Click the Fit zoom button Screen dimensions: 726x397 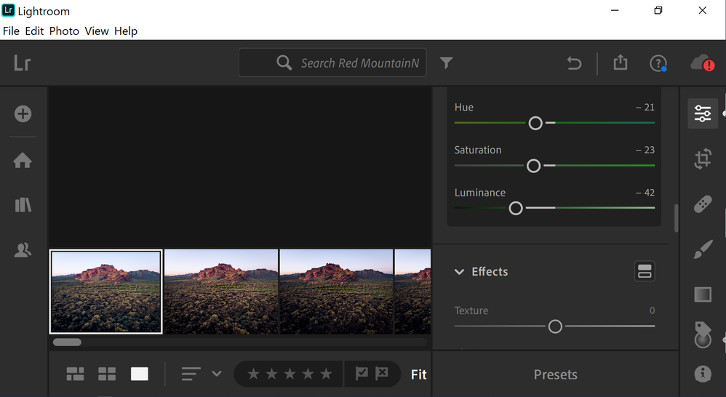click(x=418, y=374)
